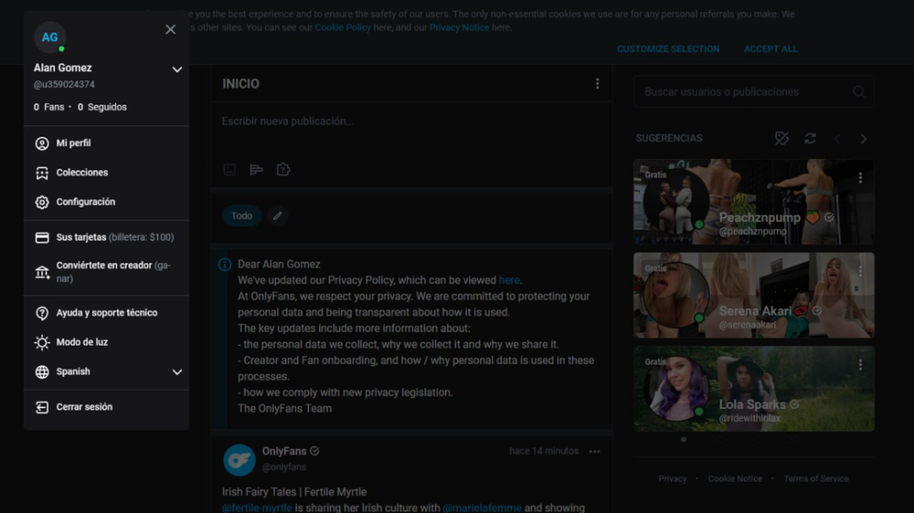Image resolution: width=914 pixels, height=513 pixels.
Task: Close the side account menu
Action: pyautogui.click(x=170, y=29)
